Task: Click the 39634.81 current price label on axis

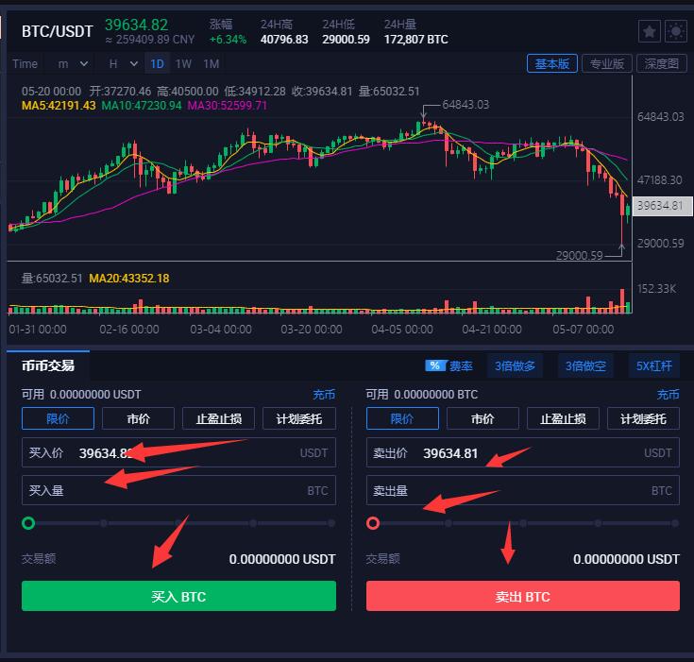Action: tap(662, 206)
